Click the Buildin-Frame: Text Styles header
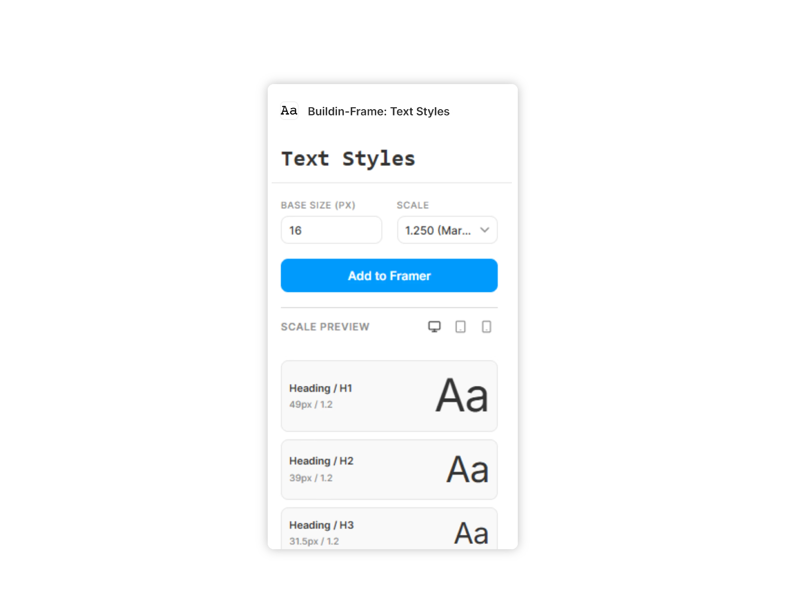 pyautogui.click(x=378, y=112)
